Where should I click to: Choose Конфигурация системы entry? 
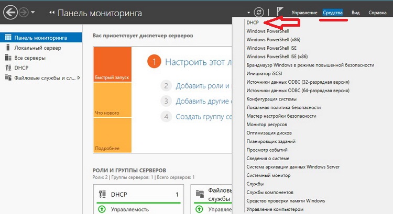click(x=271, y=99)
